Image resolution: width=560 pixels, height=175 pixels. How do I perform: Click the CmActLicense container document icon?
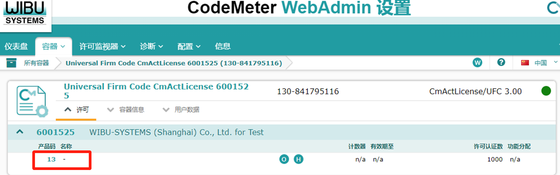click(x=32, y=102)
